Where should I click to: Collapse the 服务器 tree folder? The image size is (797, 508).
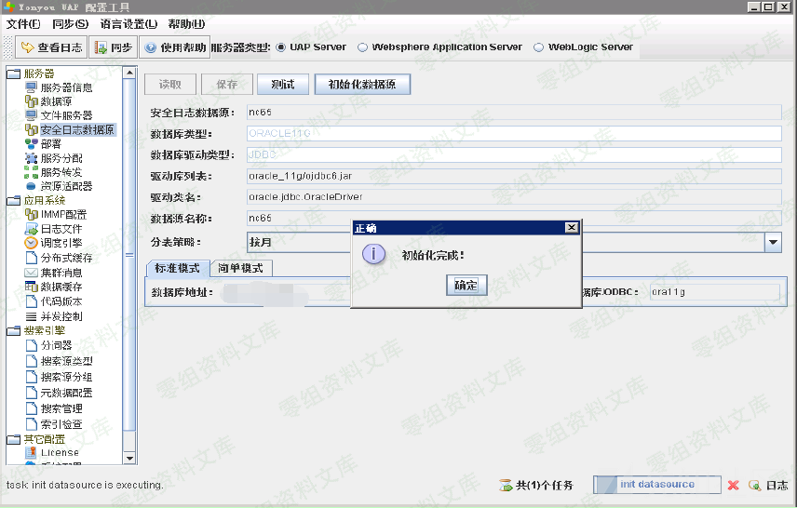(x=13, y=74)
